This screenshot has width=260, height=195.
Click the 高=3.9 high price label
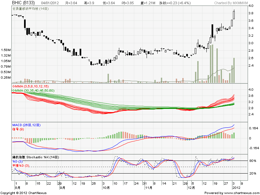click(89, 3)
